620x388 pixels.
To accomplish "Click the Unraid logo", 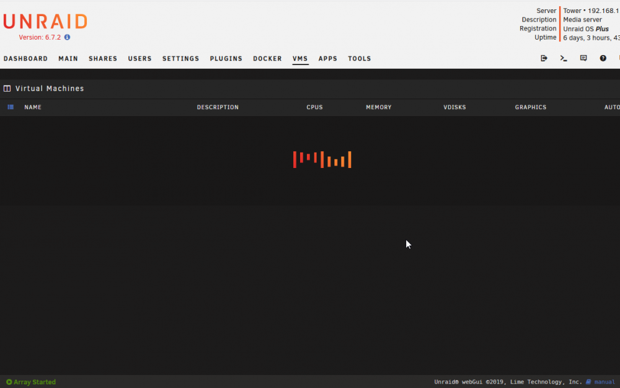I will [x=45, y=21].
